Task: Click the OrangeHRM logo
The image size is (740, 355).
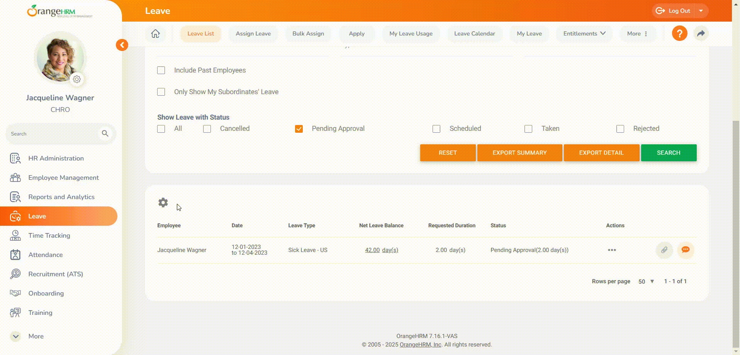Action: (59, 11)
